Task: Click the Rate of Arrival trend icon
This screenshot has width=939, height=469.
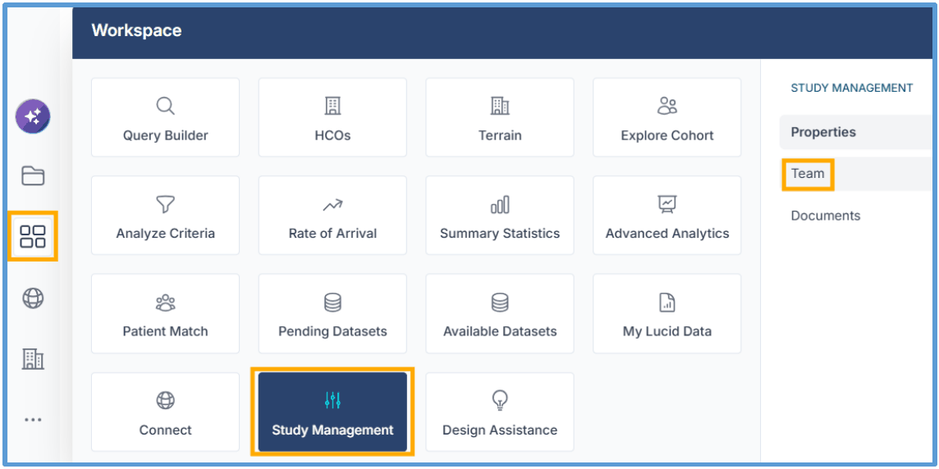Action: coord(332,205)
